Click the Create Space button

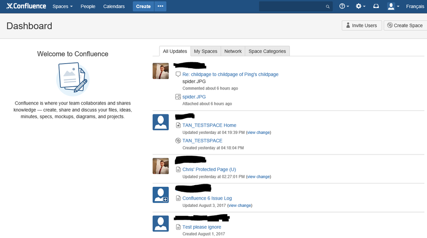coord(405,25)
